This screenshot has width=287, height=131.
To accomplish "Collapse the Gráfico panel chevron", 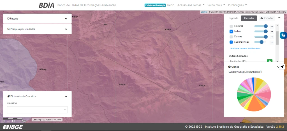I will coord(278,67).
